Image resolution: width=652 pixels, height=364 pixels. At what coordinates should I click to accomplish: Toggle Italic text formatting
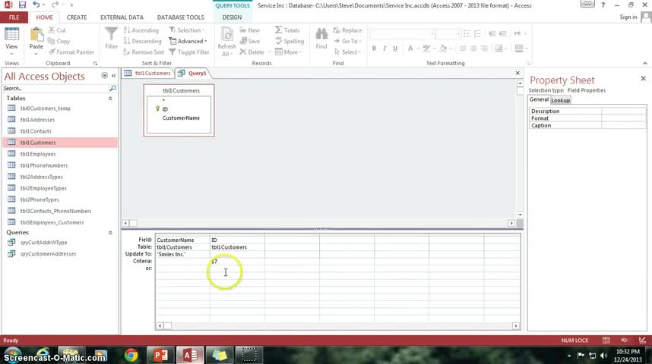pyautogui.click(x=385, y=49)
